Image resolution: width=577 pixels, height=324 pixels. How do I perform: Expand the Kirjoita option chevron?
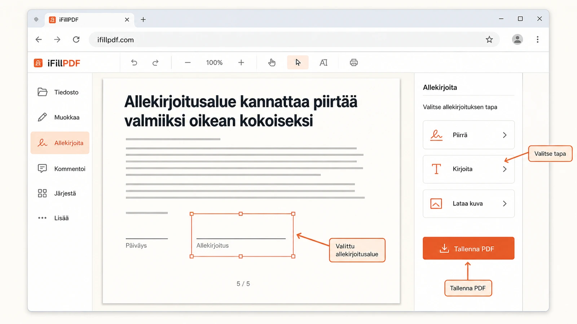505,169
